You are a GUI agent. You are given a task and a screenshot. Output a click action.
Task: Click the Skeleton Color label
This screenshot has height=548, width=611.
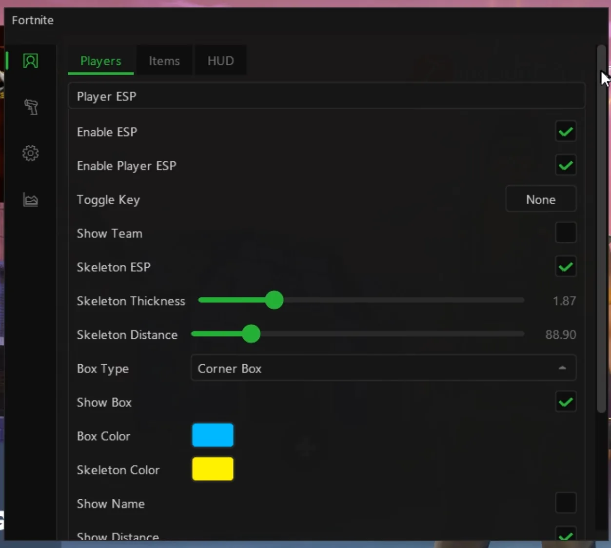point(118,470)
